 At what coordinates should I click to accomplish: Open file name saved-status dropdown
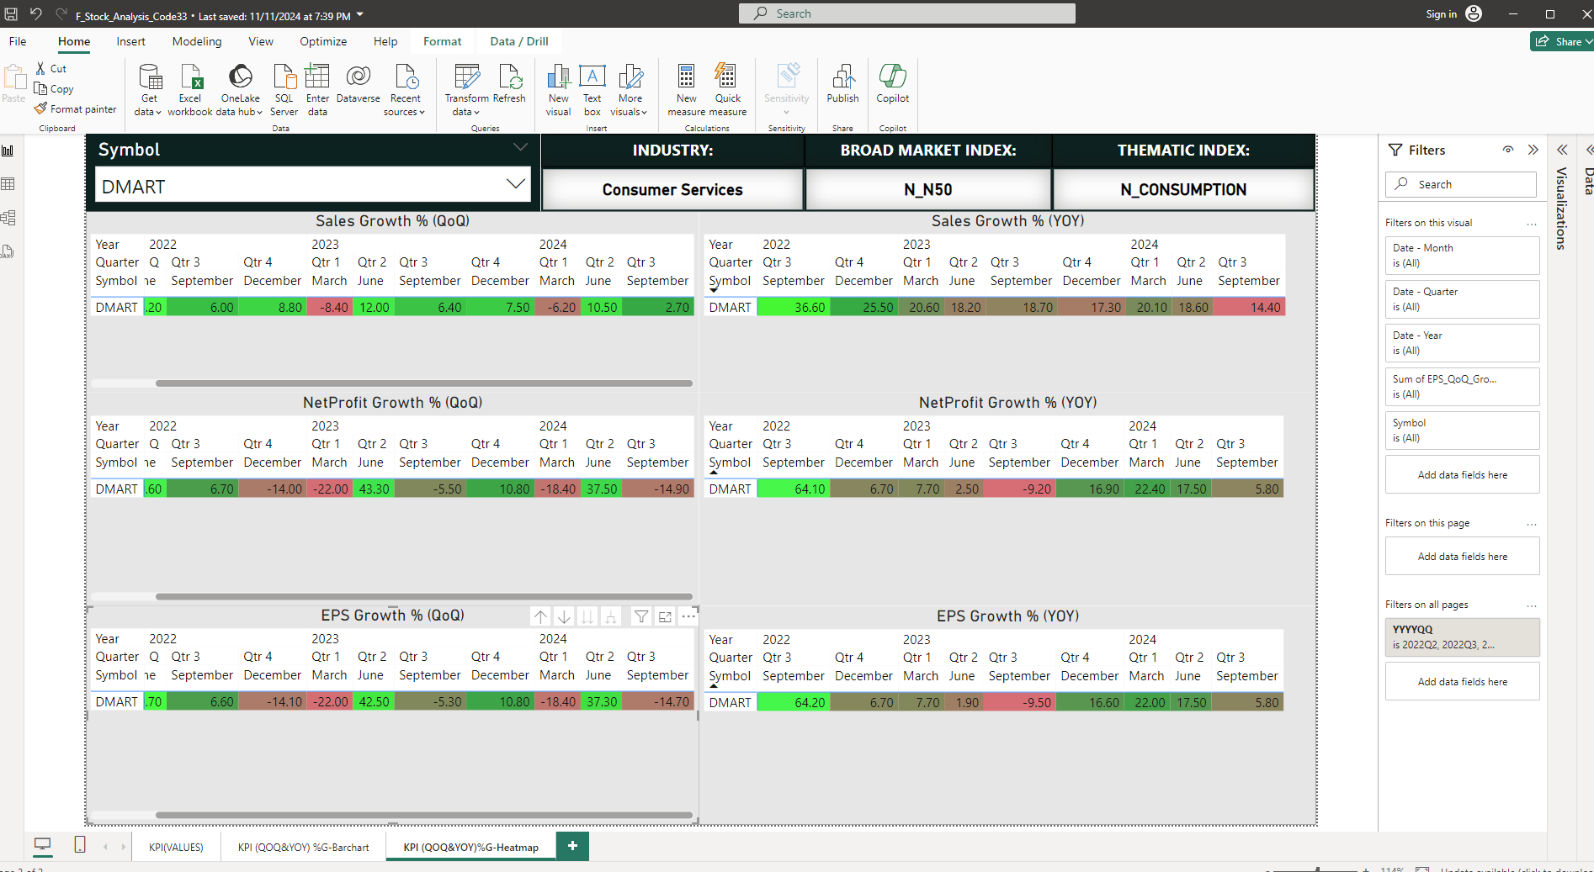[x=360, y=15]
